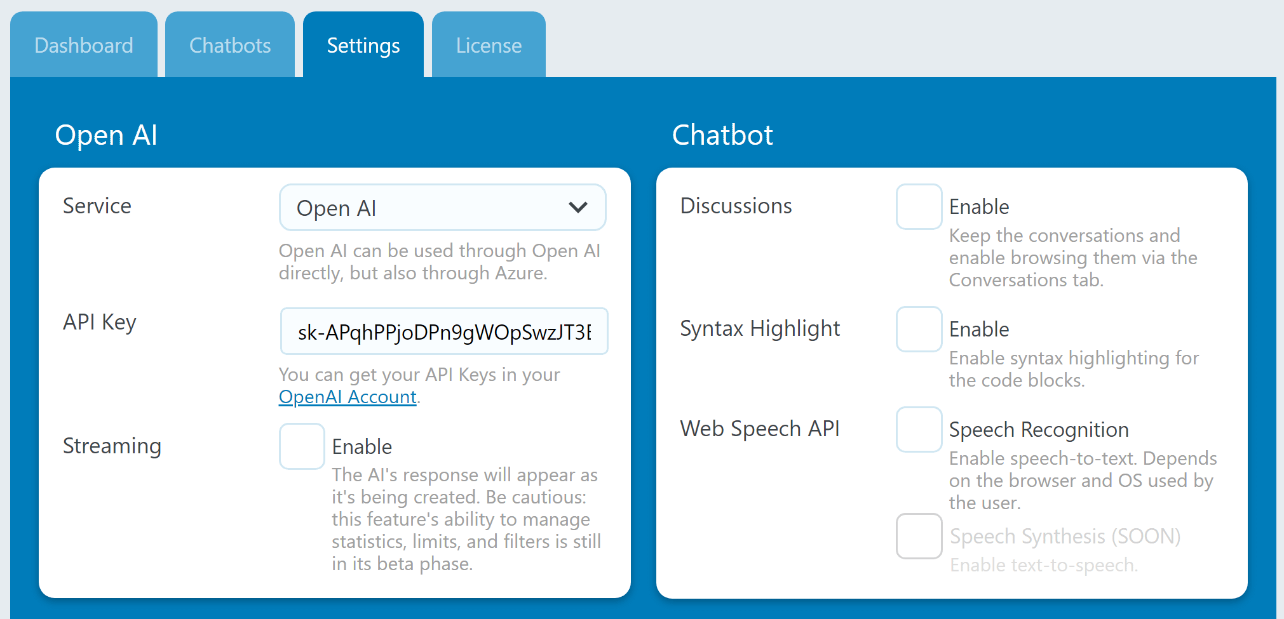Click the Speech Synthesis checkbox
This screenshot has width=1284, height=619.
(x=919, y=536)
